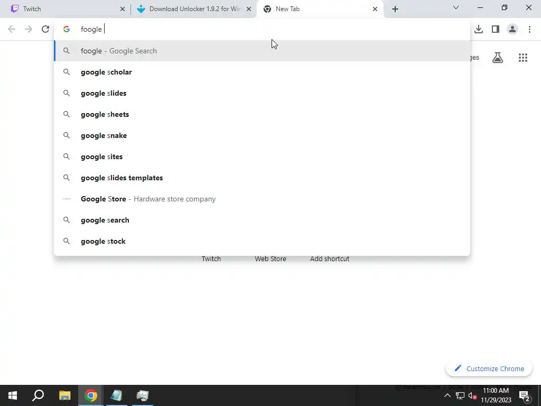Click the muted volume tray icon
This screenshot has width=541, height=406.
[473, 396]
